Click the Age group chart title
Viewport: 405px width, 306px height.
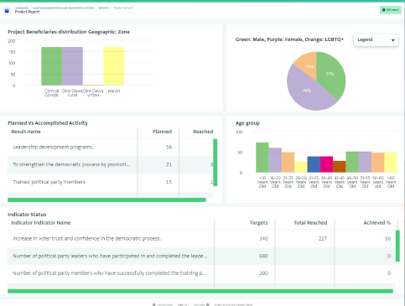pyautogui.click(x=247, y=123)
